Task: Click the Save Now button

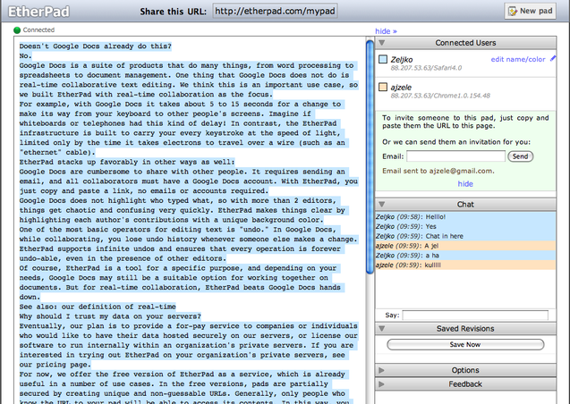Action: click(465, 344)
